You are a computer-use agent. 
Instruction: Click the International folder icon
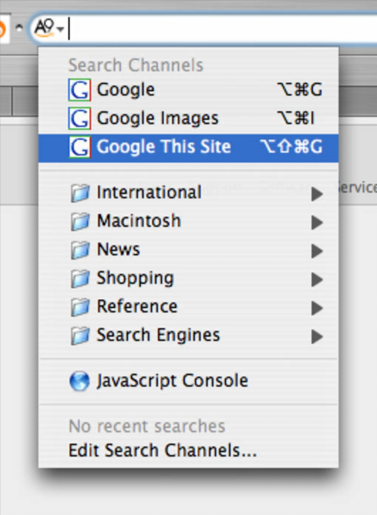click(80, 193)
